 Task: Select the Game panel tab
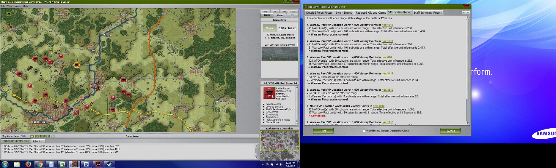coord(267,15)
